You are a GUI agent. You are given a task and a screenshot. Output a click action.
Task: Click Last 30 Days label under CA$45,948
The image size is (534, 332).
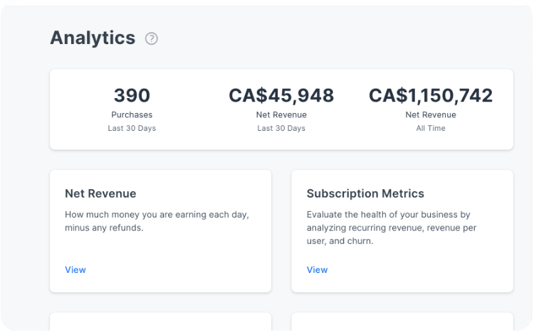pyautogui.click(x=281, y=128)
